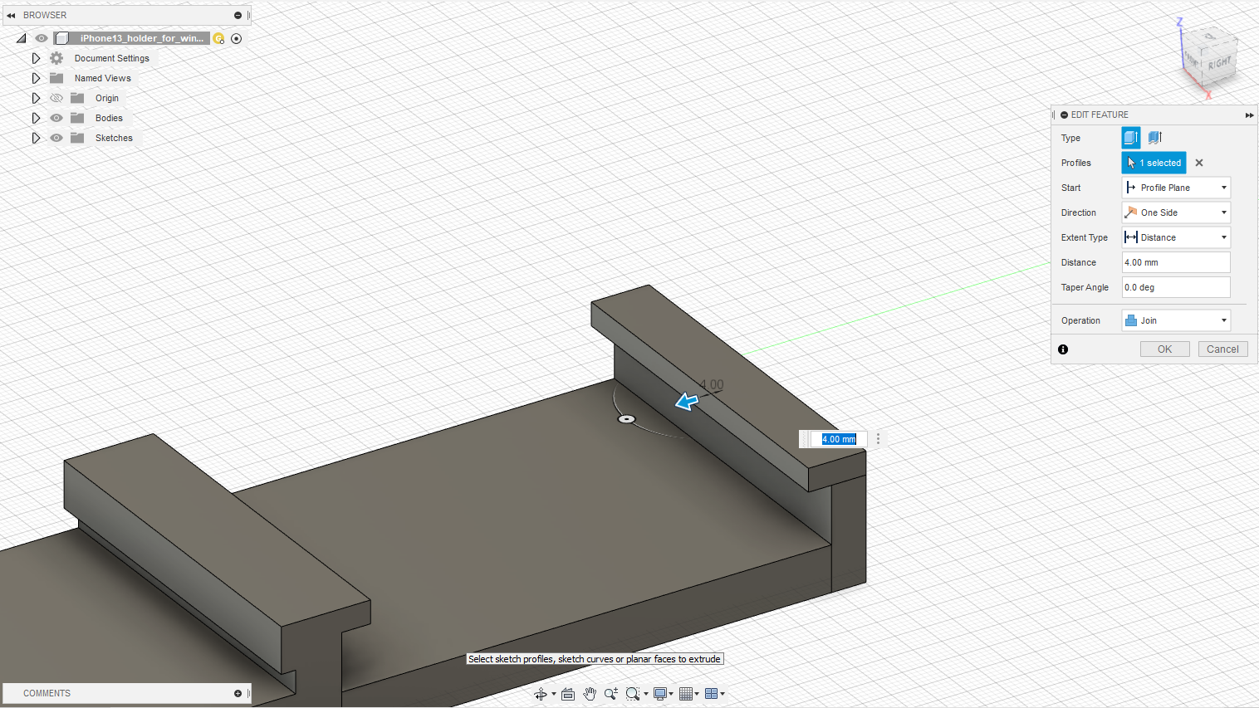1259x708 pixels.
Task: Collapse the Browser panel with double arrows
Action: (11, 15)
